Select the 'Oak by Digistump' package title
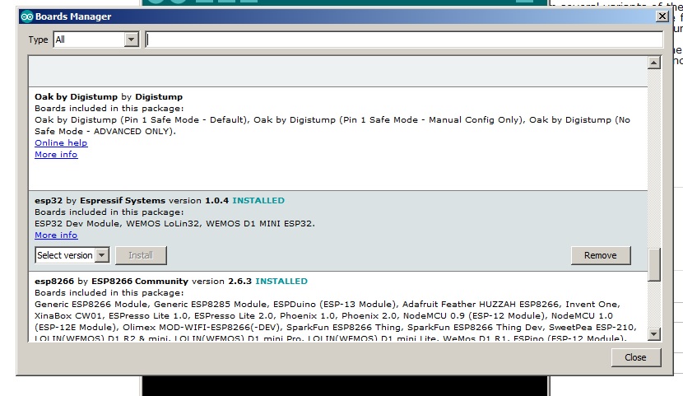 click(x=109, y=96)
